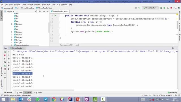Click the Exit icon in Run panel

coord(5,69)
